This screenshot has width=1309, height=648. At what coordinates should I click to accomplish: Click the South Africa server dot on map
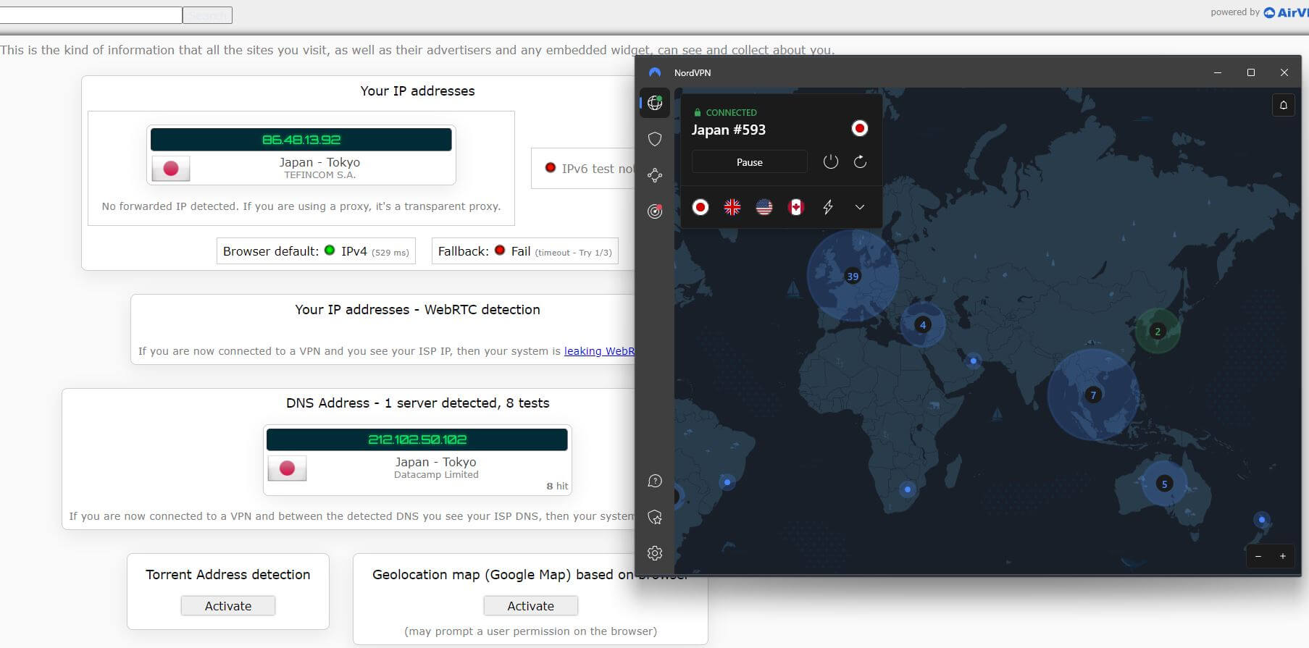[908, 489]
